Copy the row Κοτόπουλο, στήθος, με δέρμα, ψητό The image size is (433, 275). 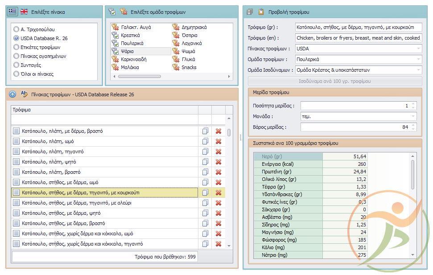tap(205, 213)
